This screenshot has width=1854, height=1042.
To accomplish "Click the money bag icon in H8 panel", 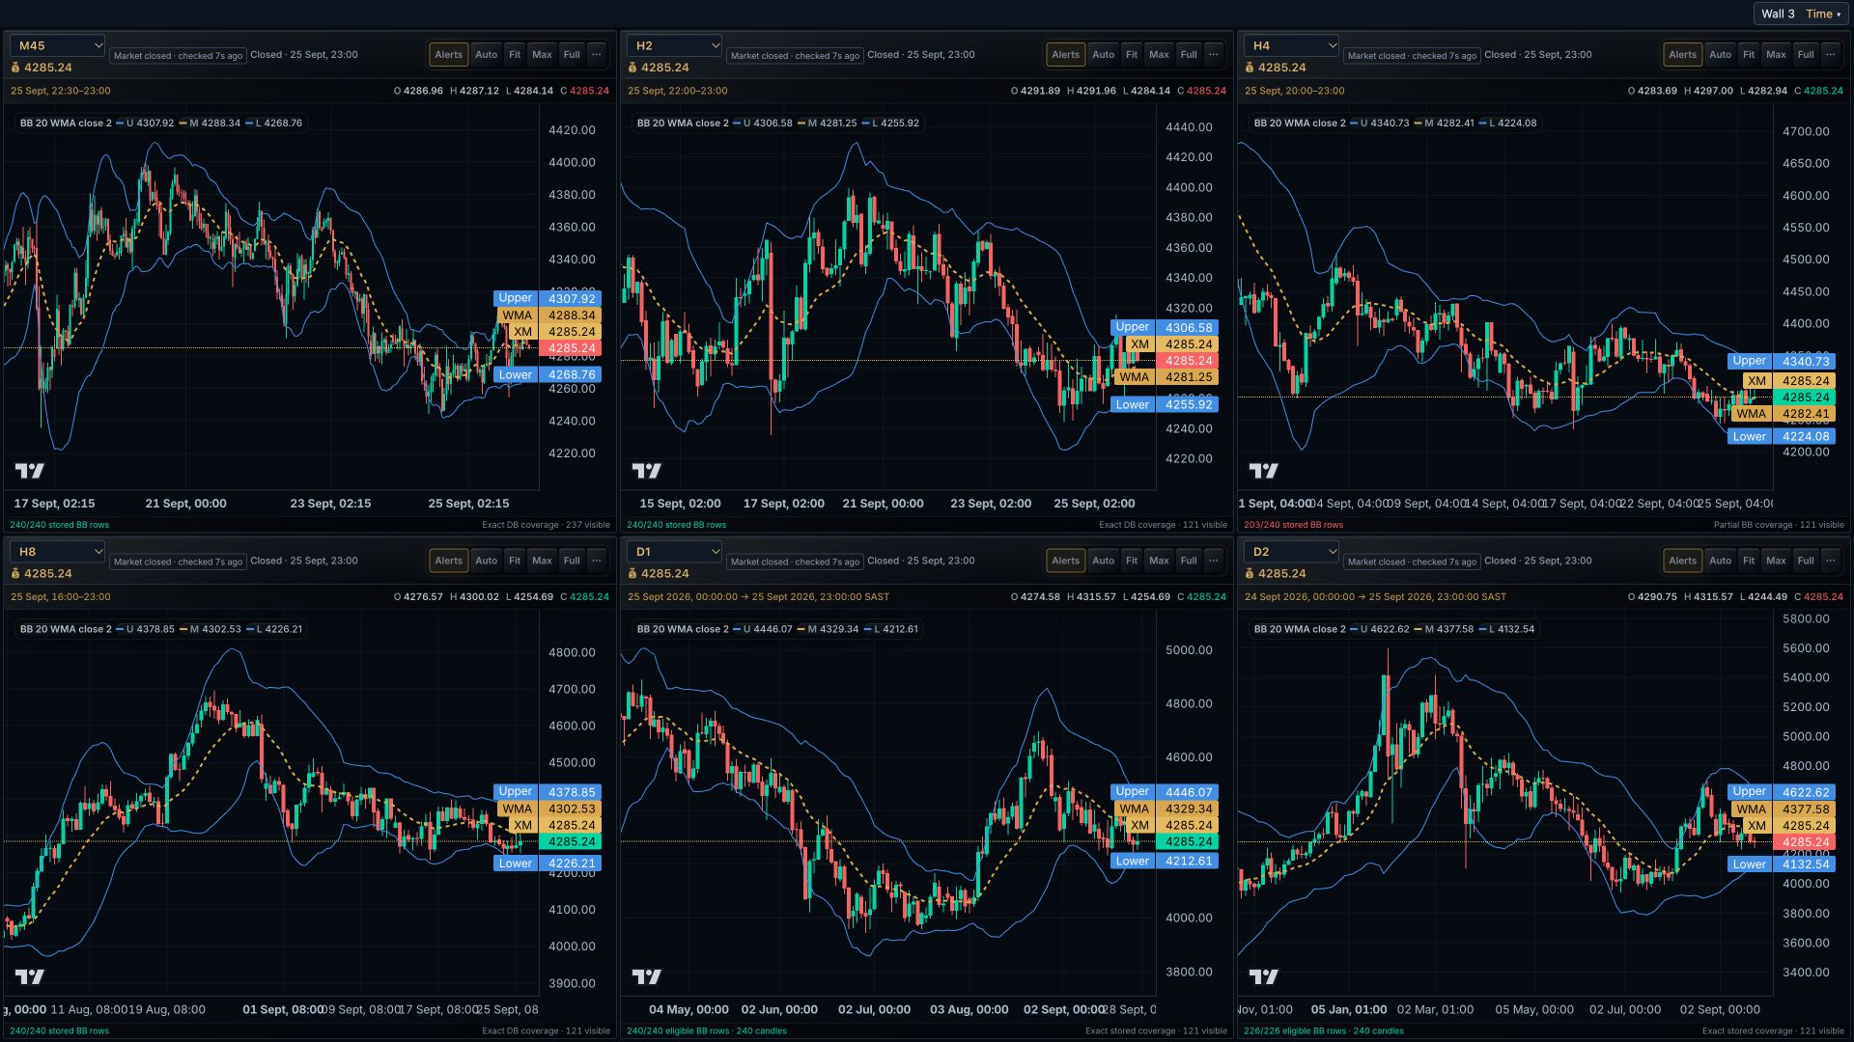I will point(15,573).
